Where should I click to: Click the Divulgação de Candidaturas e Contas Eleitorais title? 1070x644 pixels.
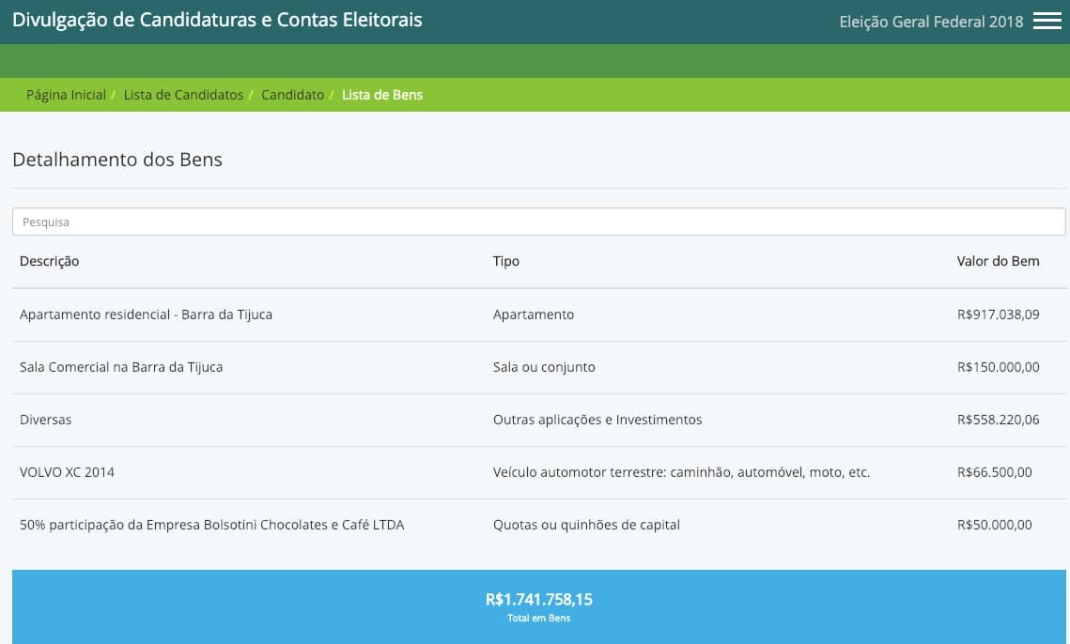click(x=217, y=20)
